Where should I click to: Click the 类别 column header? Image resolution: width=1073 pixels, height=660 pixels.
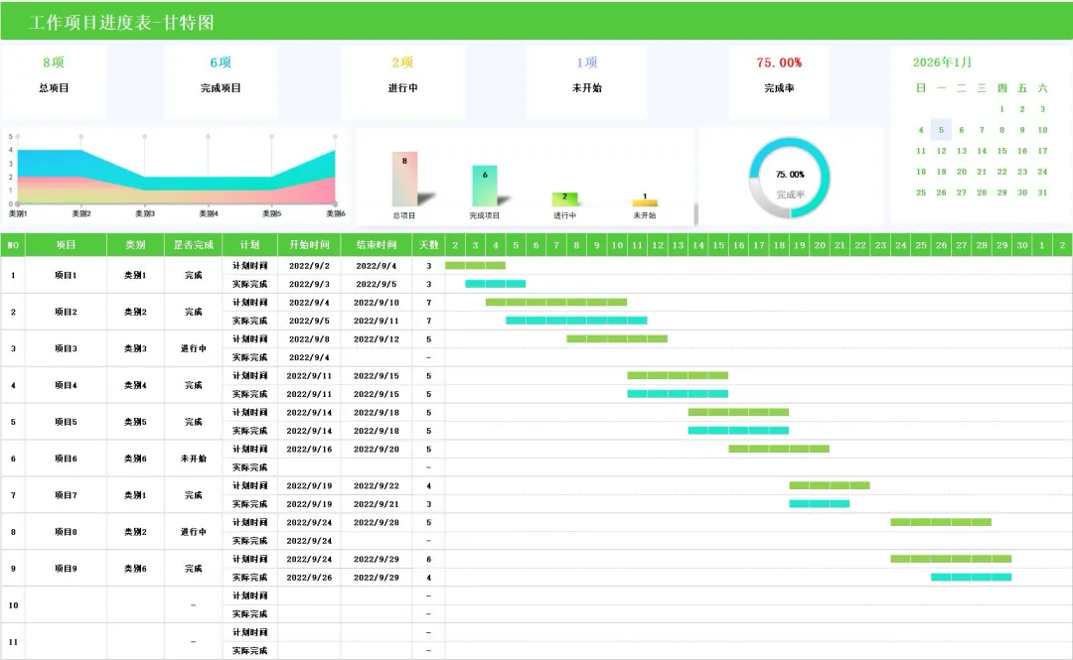point(135,245)
